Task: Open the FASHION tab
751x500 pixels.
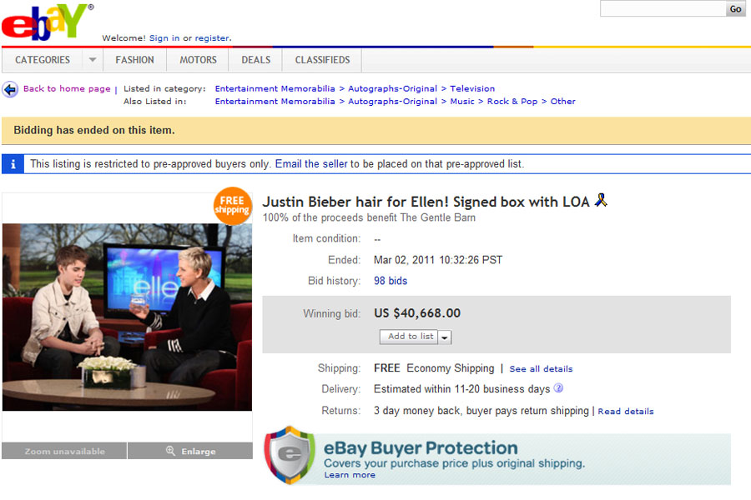Action: 134,60
